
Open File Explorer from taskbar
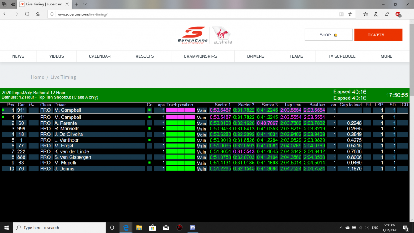click(139, 228)
